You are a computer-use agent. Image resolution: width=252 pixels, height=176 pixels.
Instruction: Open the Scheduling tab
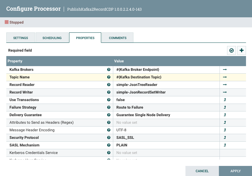point(52,38)
